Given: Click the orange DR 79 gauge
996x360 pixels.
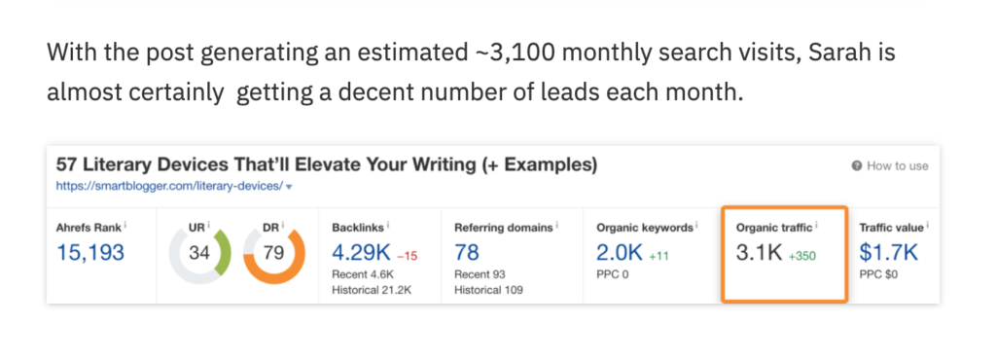Looking at the screenshot, I should 273,253.
